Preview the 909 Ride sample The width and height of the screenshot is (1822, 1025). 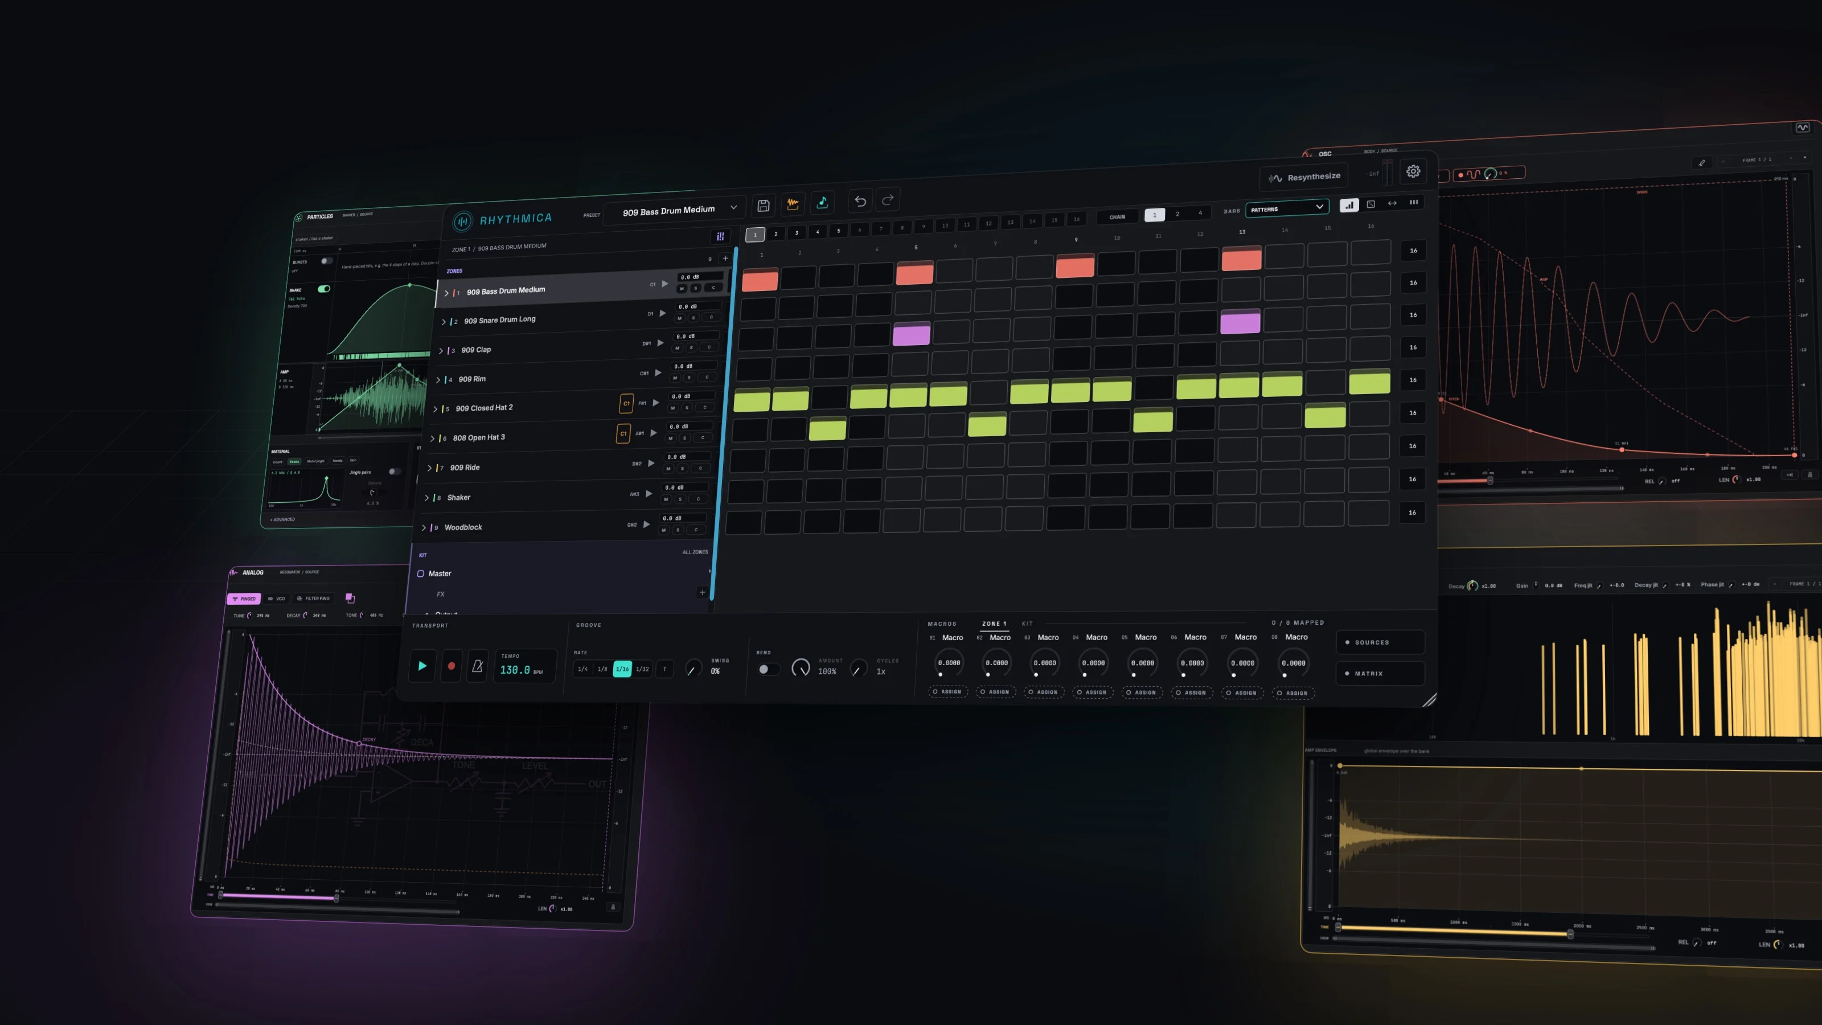651,464
